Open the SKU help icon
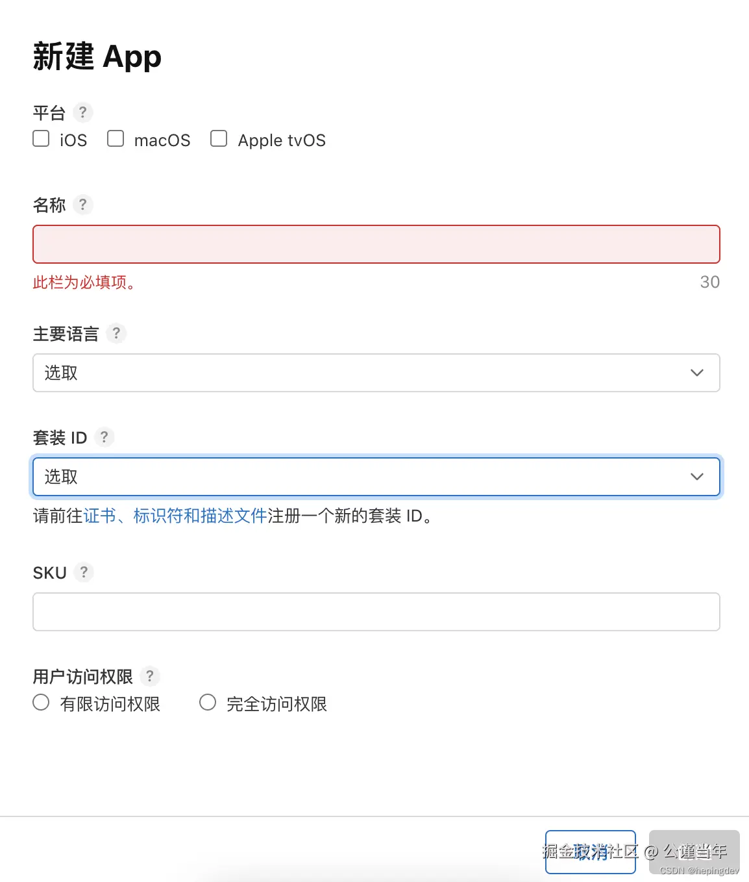Image resolution: width=749 pixels, height=882 pixels. pos(84,572)
